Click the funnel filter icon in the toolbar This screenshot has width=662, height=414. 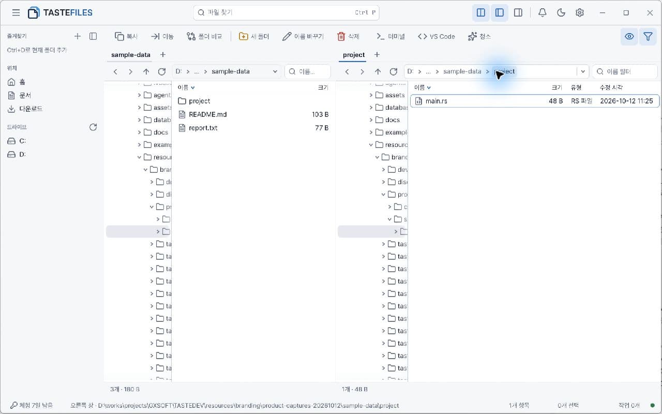click(x=648, y=36)
